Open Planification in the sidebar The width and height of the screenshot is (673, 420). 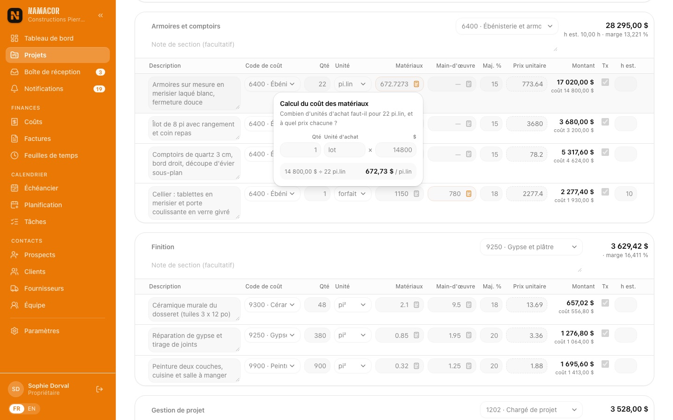point(58,205)
